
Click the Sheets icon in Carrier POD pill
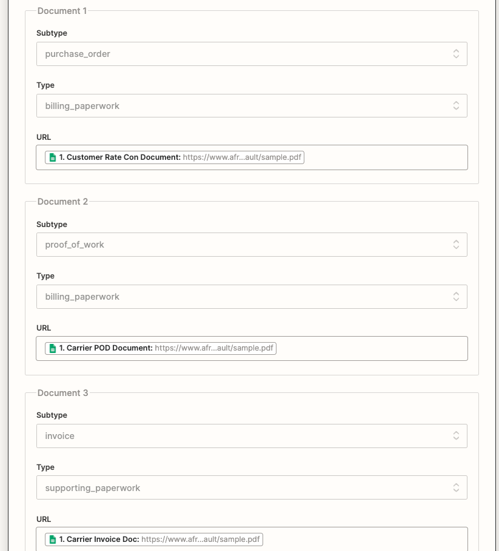click(x=53, y=349)
